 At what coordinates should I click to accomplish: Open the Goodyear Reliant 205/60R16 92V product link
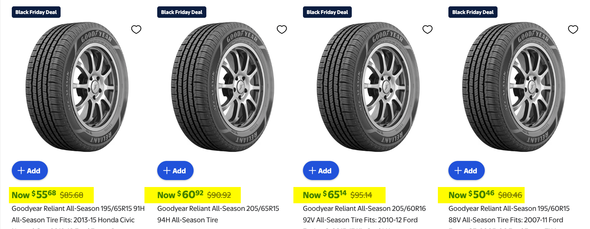(x=364, y=209)
